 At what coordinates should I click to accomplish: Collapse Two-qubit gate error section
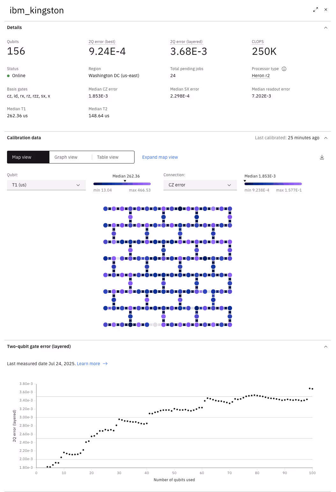coord(326,347)
